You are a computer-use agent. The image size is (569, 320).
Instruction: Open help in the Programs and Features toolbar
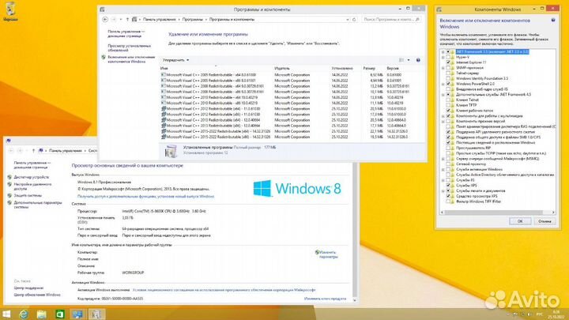coord(418,60)
